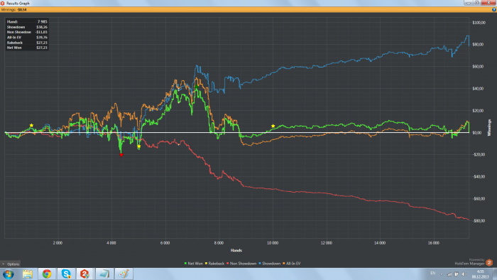Close the Results Graph window
Viewport: 497px width, 280px height.
[x=488, y=3]
